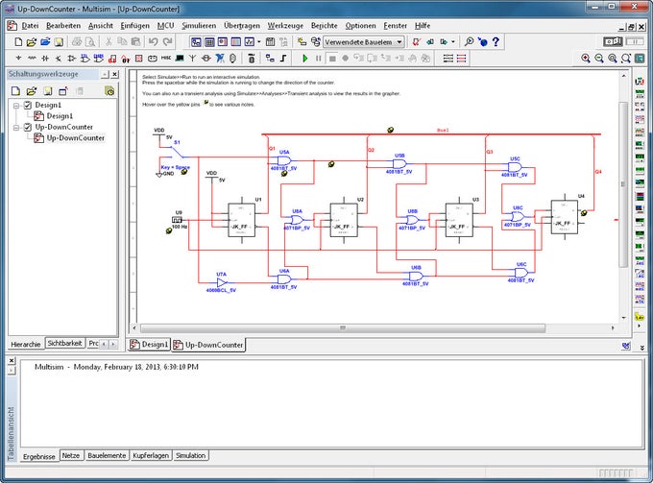Click the yellow note pin near Bus1
653x483 pixels.
(x=390, y=130)
